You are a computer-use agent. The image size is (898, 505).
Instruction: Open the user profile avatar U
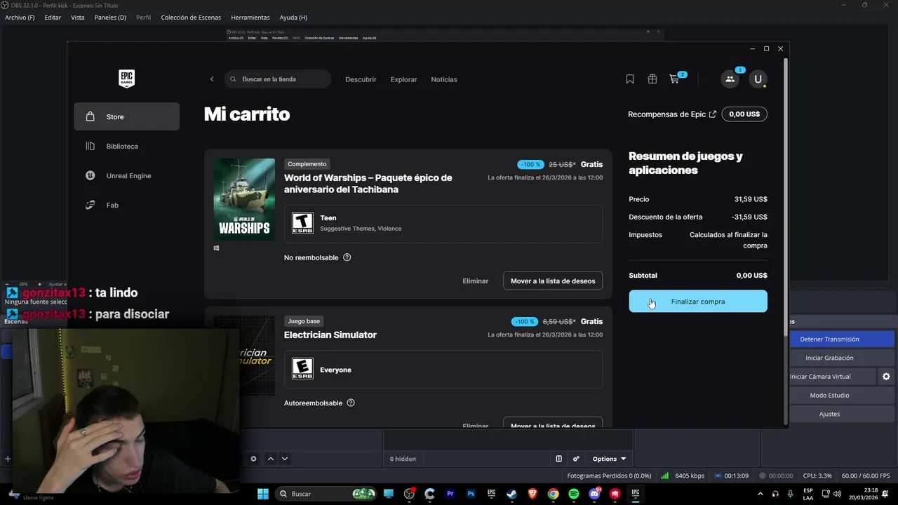point(758,79)
